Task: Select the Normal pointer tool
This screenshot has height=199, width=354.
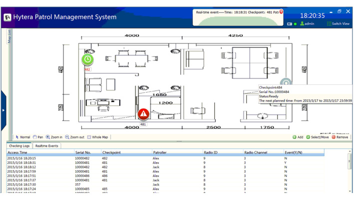Action: pyautogui.click(x=23, y=137)
